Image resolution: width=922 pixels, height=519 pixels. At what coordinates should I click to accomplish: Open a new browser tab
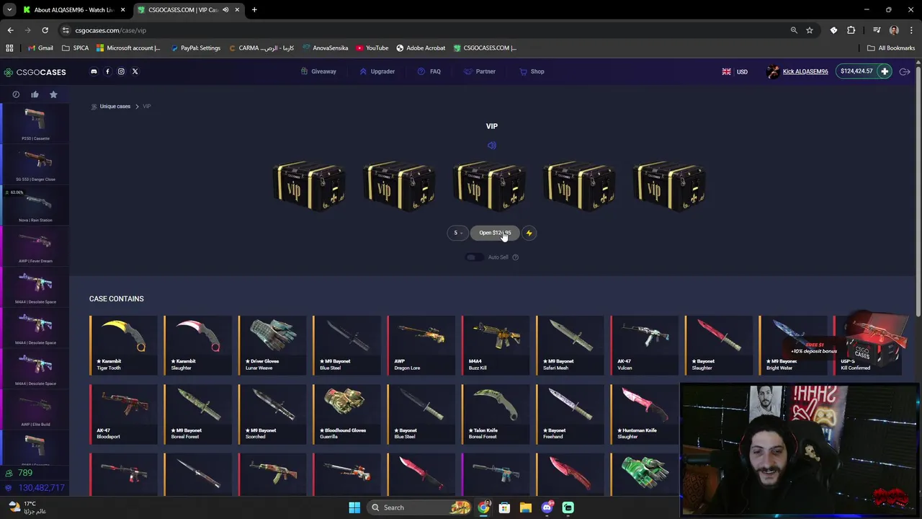[254, 10]
